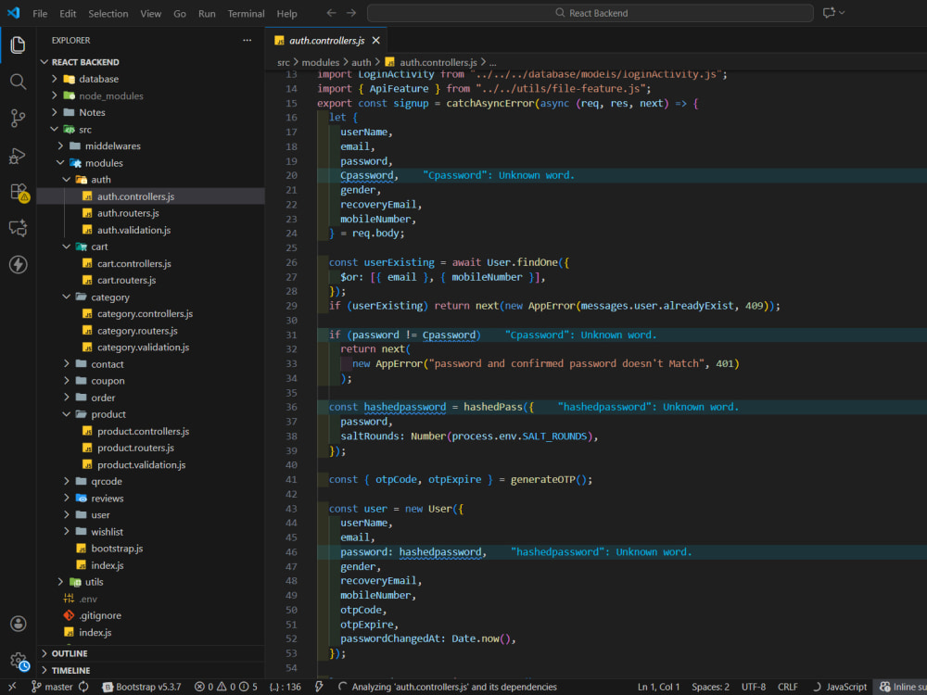The image size is (927, 695).
Task: Open the remote window status bar icon
Action: click(x=12, y=687)
